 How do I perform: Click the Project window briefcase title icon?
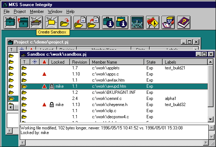click(x=10, y=42)
